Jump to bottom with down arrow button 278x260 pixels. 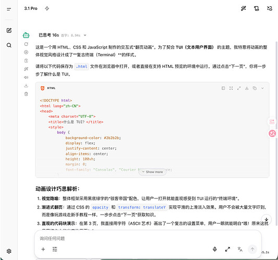tap(267, 219)
